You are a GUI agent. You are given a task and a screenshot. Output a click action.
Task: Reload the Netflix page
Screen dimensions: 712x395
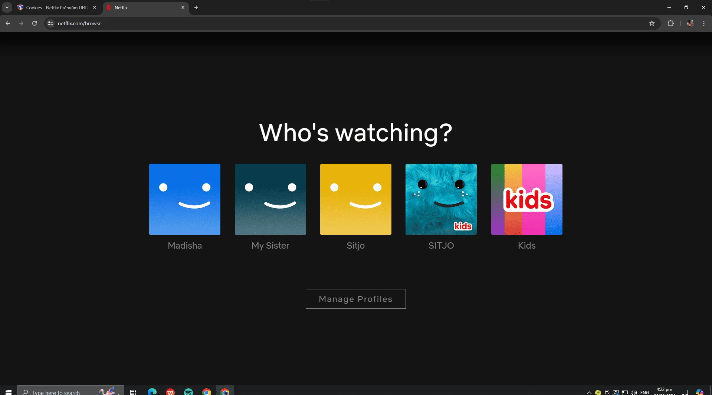point(35,23)
